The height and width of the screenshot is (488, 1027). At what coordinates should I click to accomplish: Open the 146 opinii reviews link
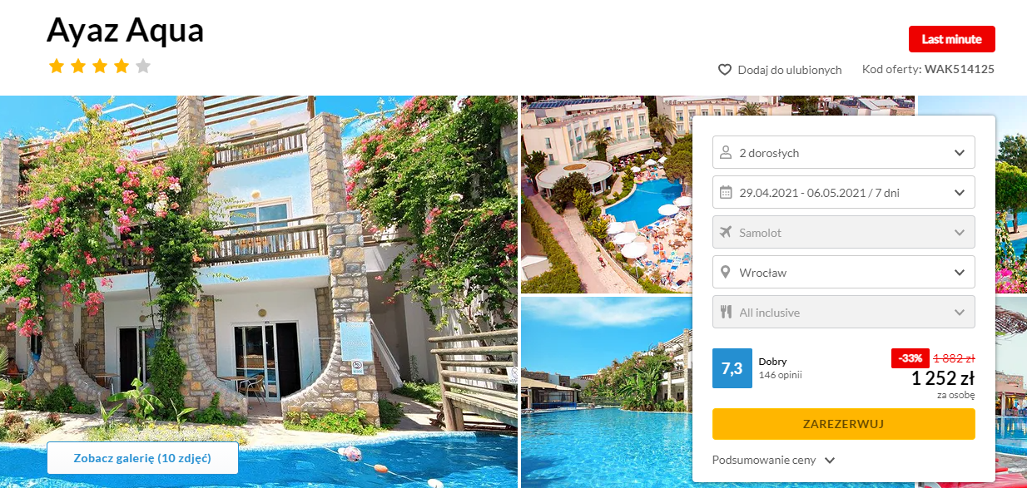pos(781,375)
